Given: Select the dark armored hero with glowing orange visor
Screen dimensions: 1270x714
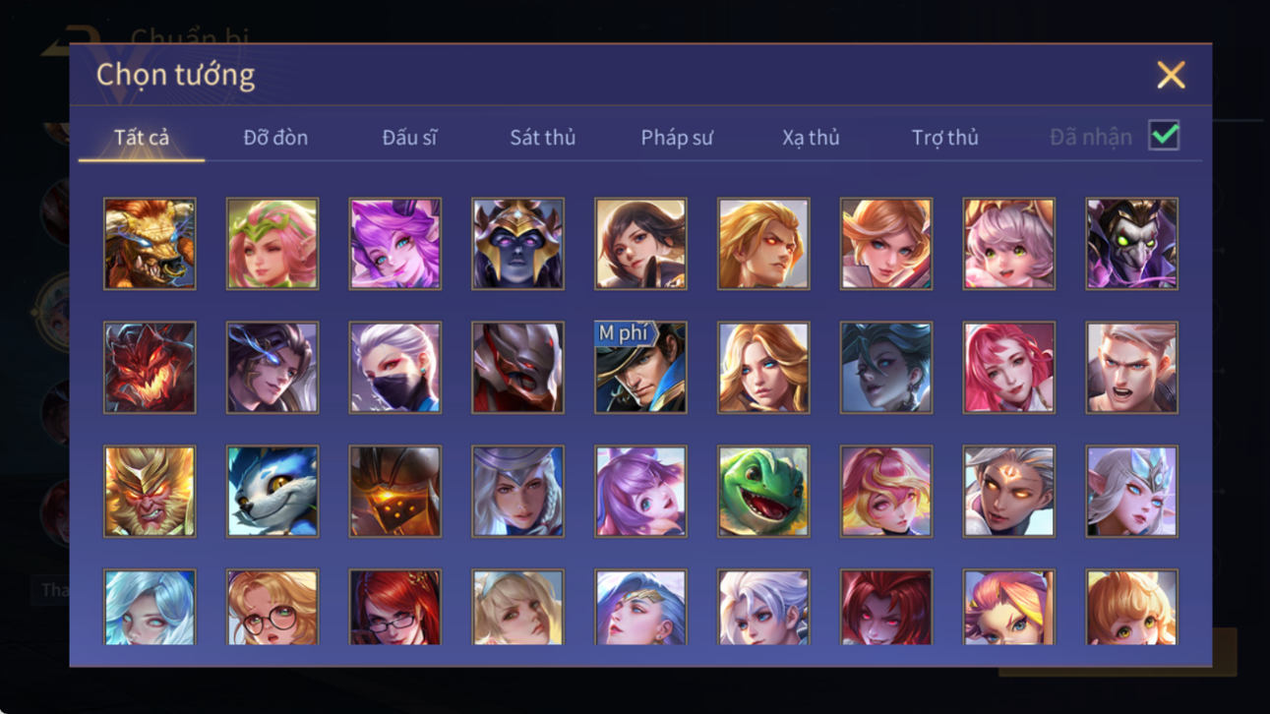Looking at the screenshot, I should (394, 491).
